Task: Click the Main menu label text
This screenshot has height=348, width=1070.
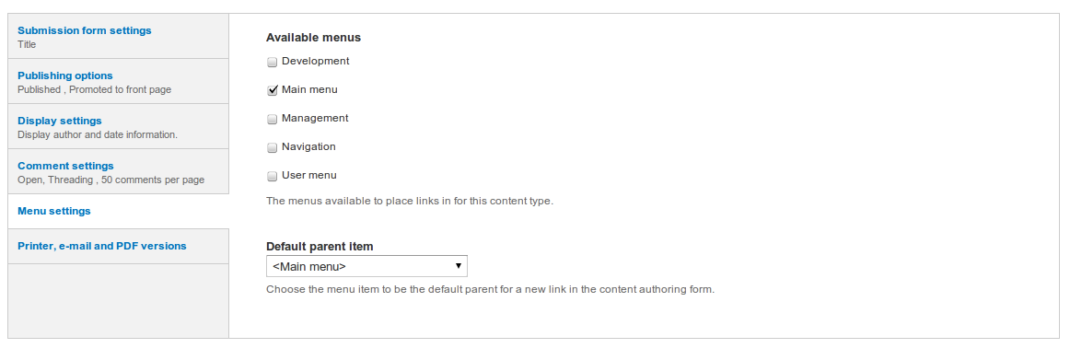Action: click(x=309, y=89)
